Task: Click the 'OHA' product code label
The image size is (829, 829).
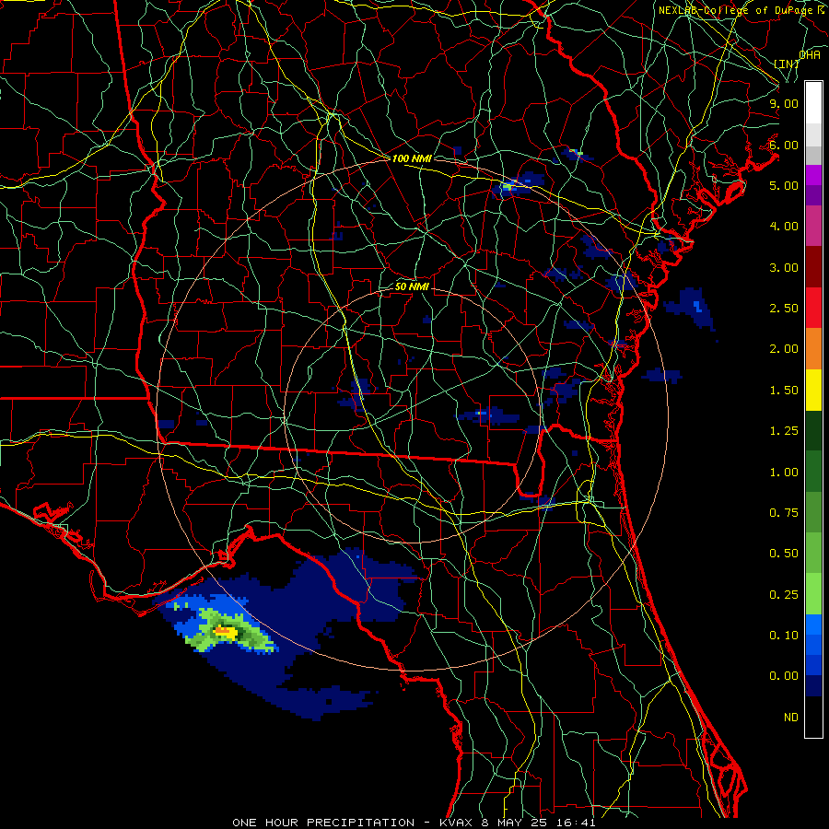Action: tap(810, 55)
